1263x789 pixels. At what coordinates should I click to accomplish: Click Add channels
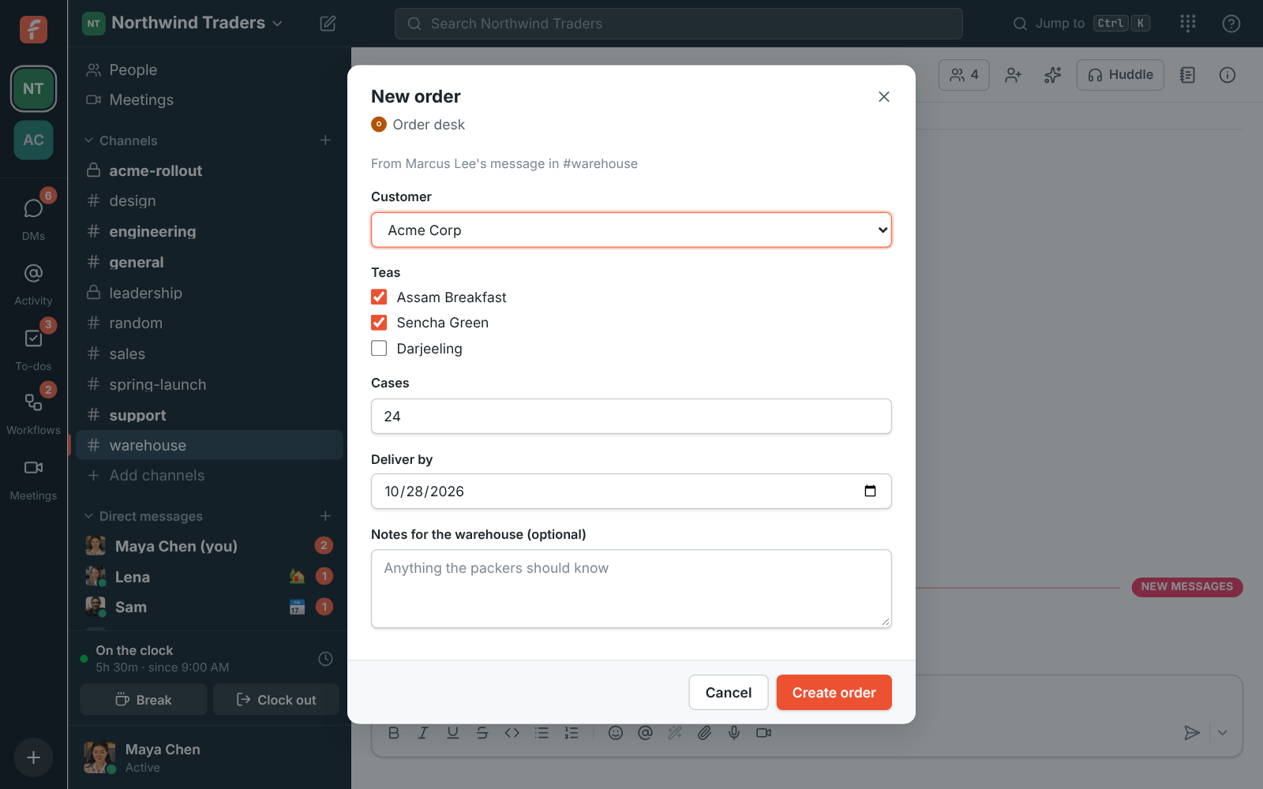[x=209, y=475]
